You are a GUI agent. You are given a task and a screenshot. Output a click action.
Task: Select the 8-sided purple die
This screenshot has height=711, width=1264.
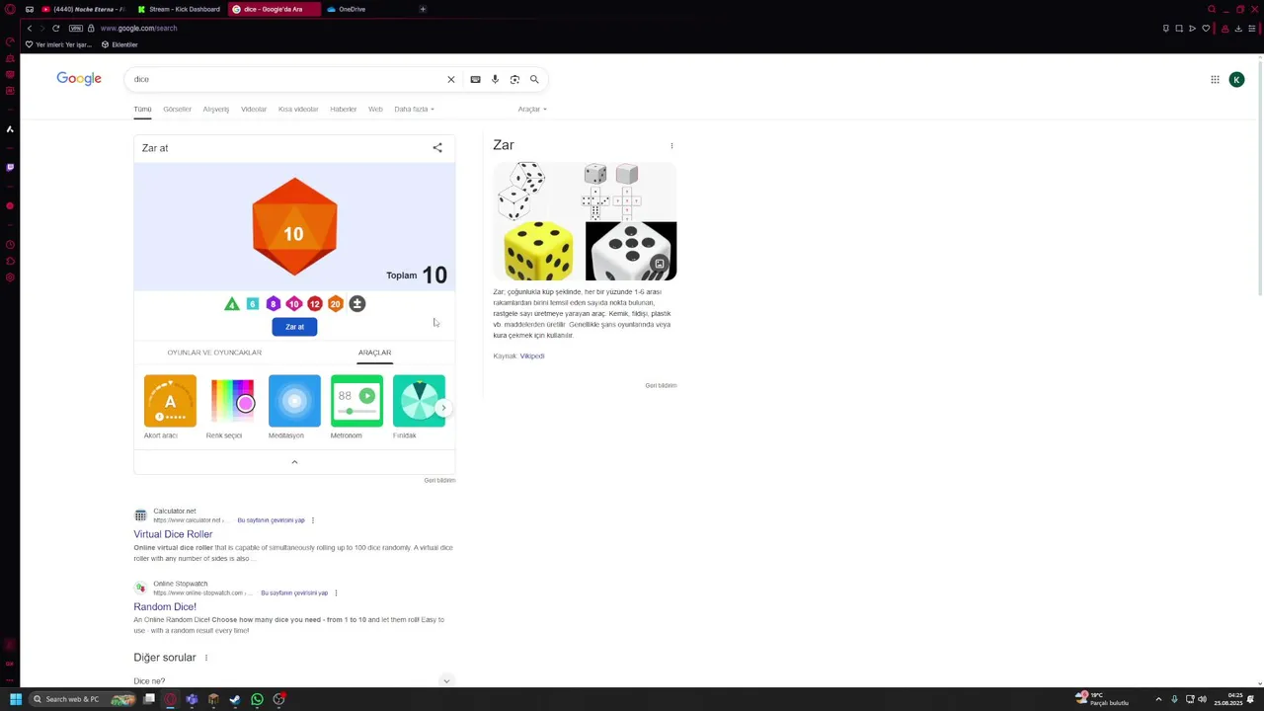tap(274, 304)
